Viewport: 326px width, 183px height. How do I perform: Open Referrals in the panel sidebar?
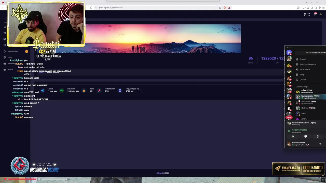(x=11, y=64)
